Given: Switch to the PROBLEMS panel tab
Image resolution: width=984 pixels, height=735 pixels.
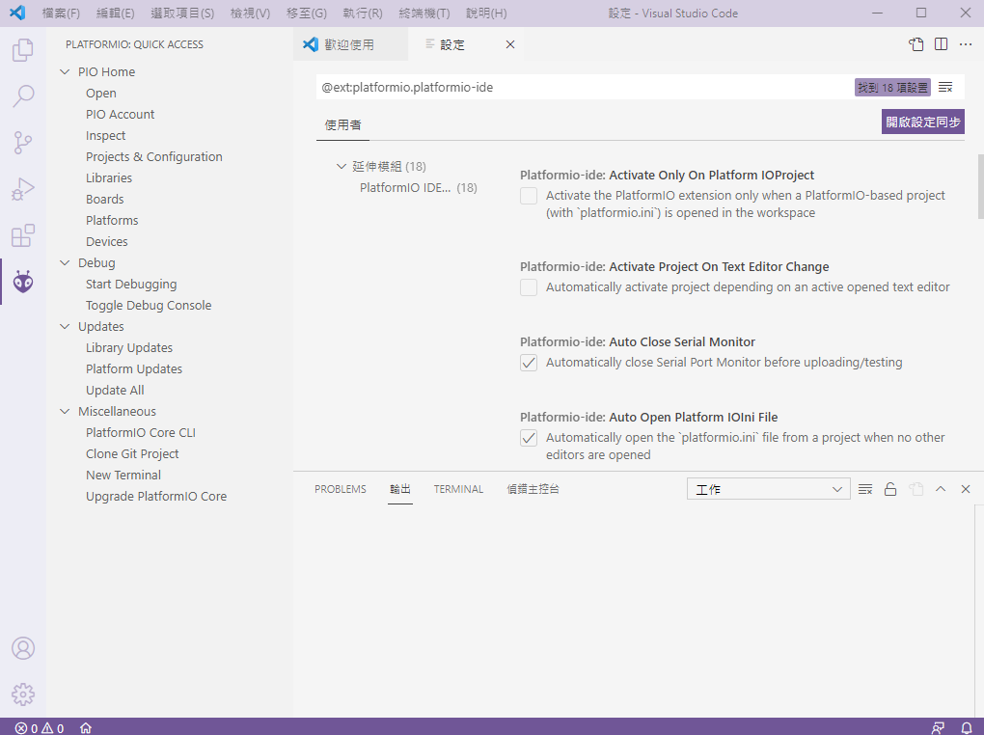Looking at the screenshot, I should click(341, 489).
